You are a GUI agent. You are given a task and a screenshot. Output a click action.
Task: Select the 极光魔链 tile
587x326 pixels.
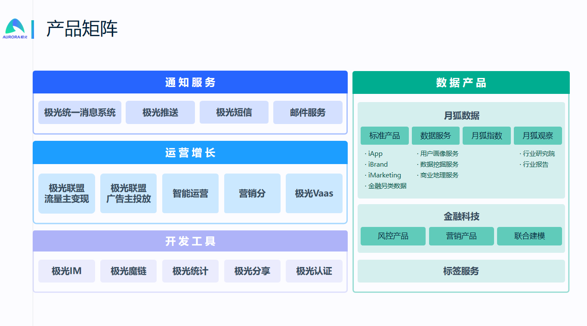click(128, 271)
